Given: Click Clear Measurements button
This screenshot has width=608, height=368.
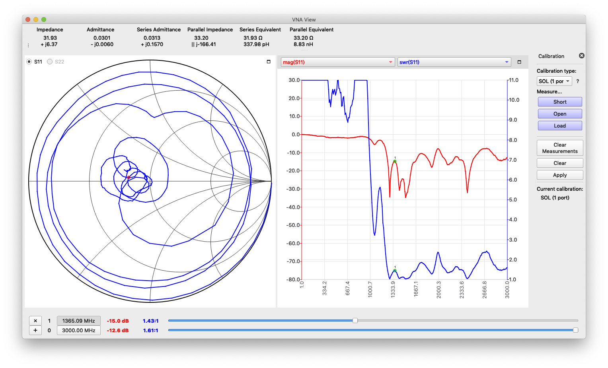Looking at the screenshot, I should coord(559,148).
